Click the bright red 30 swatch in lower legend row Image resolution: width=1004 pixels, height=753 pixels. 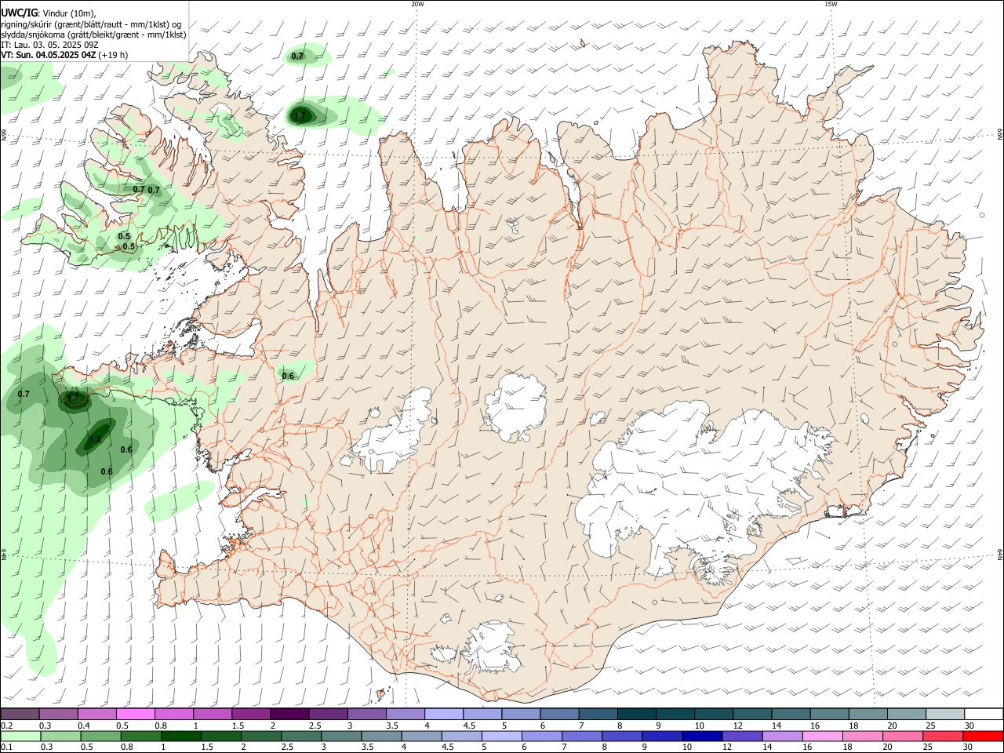982,736
